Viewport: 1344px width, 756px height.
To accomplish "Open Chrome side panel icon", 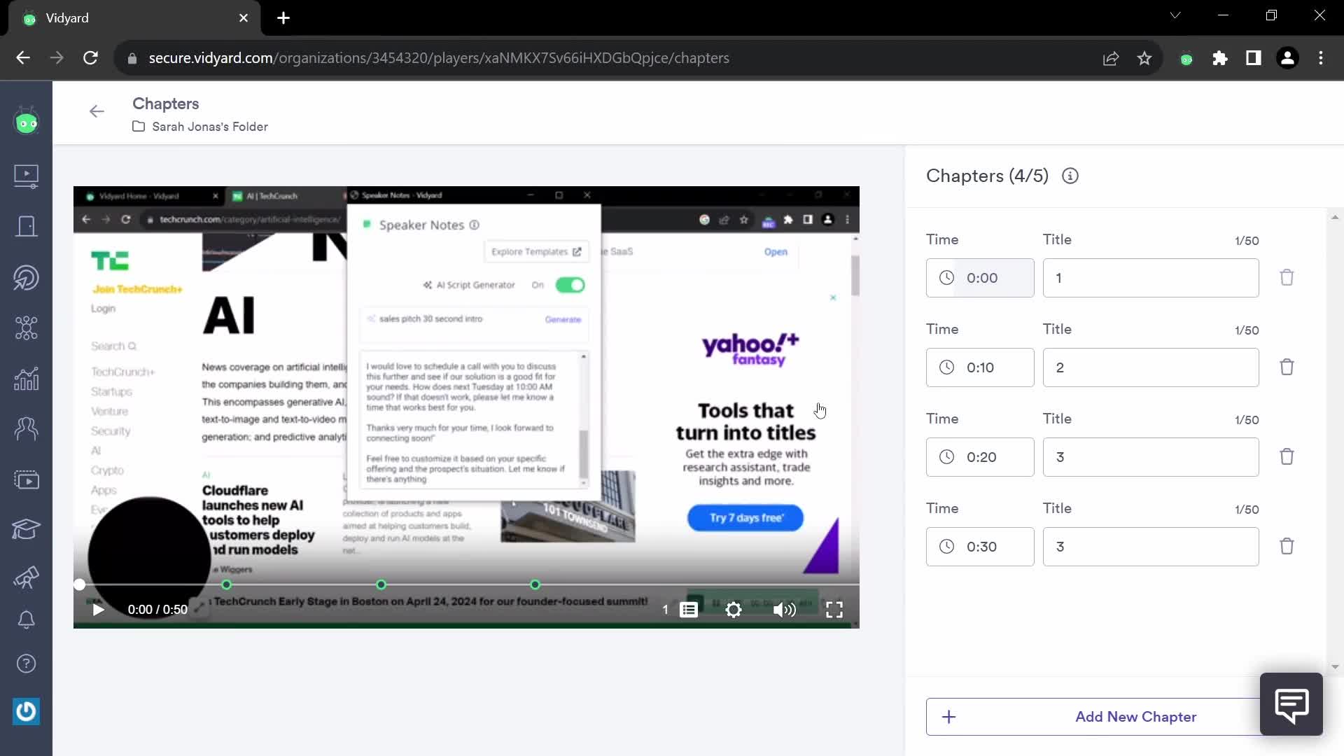I will pyautogui.click(x=1253, y=58).
